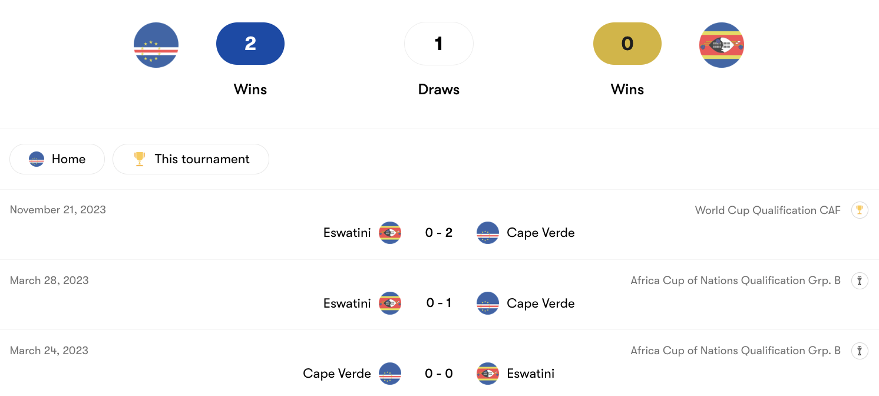Image resolution: width=879 pixels, height=396 pixels.
Task: Open the 0 - 0 match score
Action: tap(439, 374)
